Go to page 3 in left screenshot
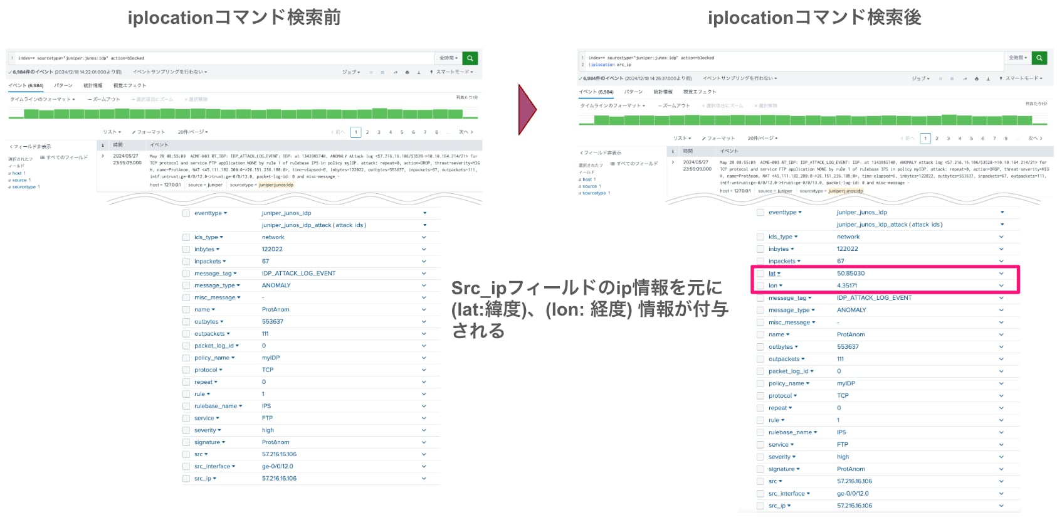 [379, 132]
